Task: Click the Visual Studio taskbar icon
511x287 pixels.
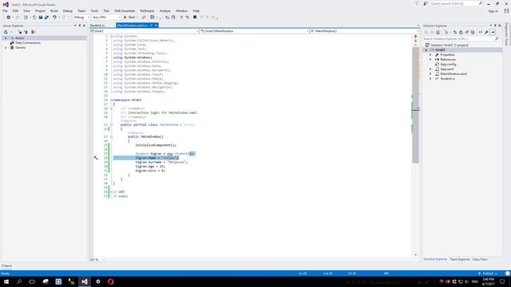Action: pyautogui.click(x=85, y=281)
